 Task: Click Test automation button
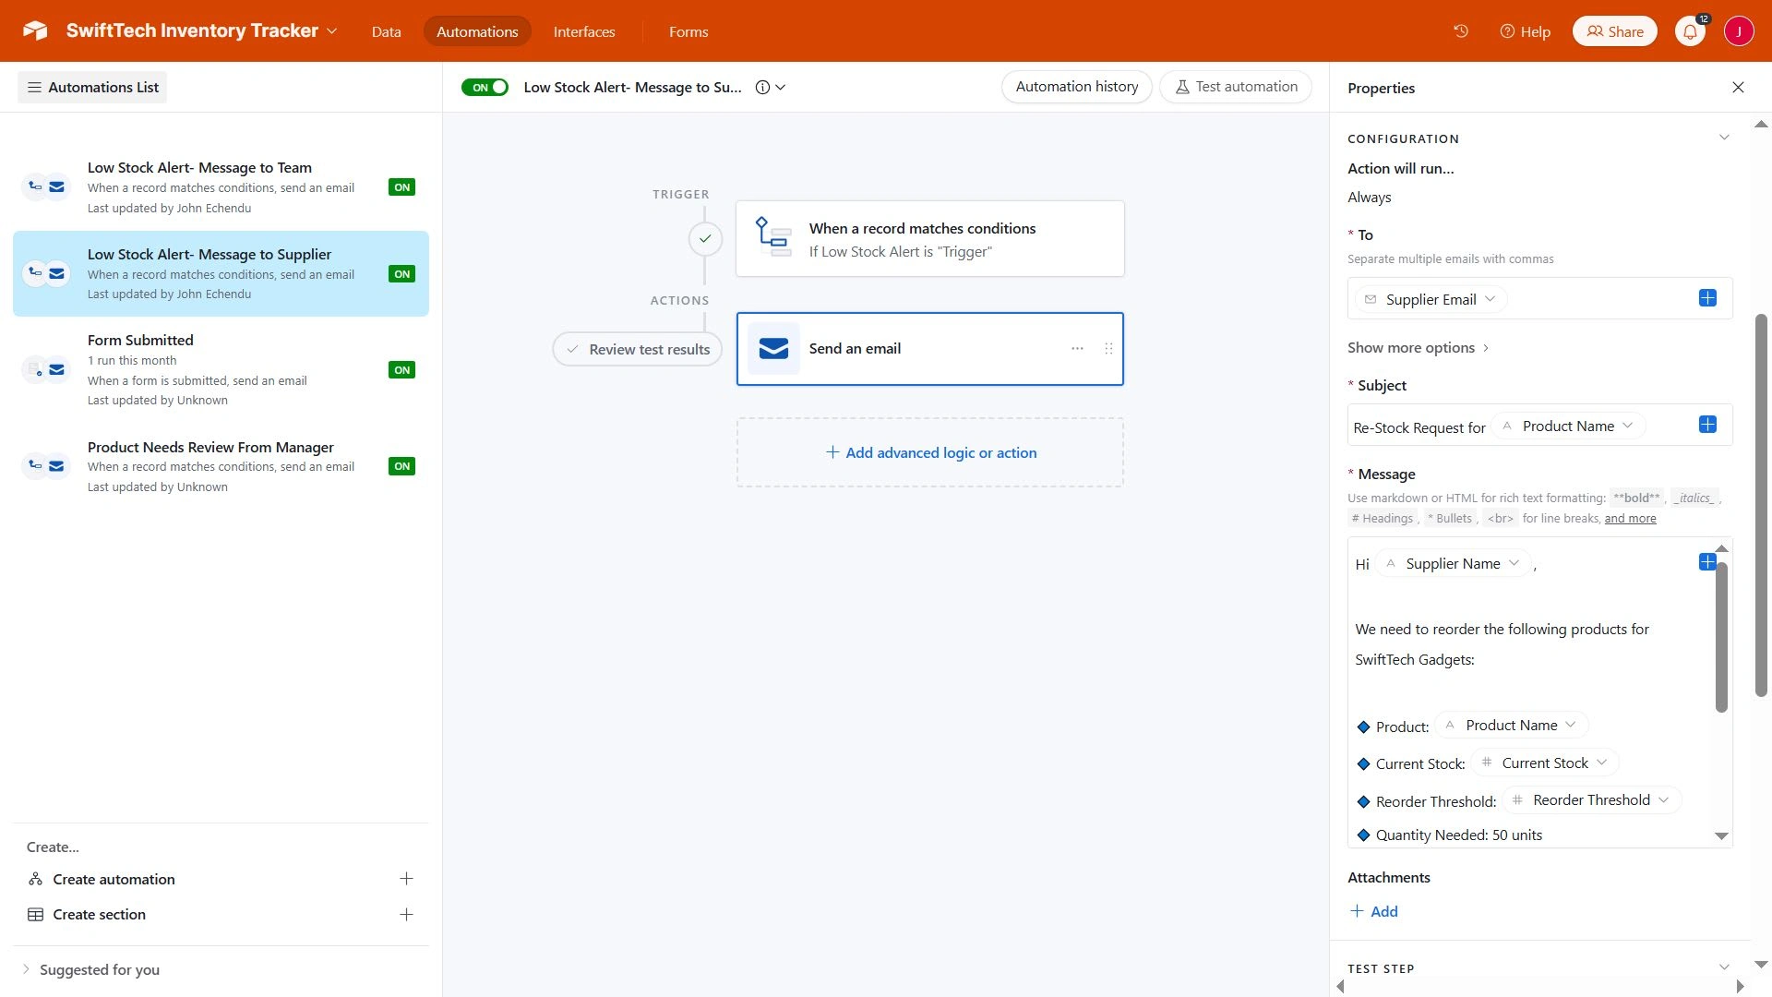click(1235, 87)
